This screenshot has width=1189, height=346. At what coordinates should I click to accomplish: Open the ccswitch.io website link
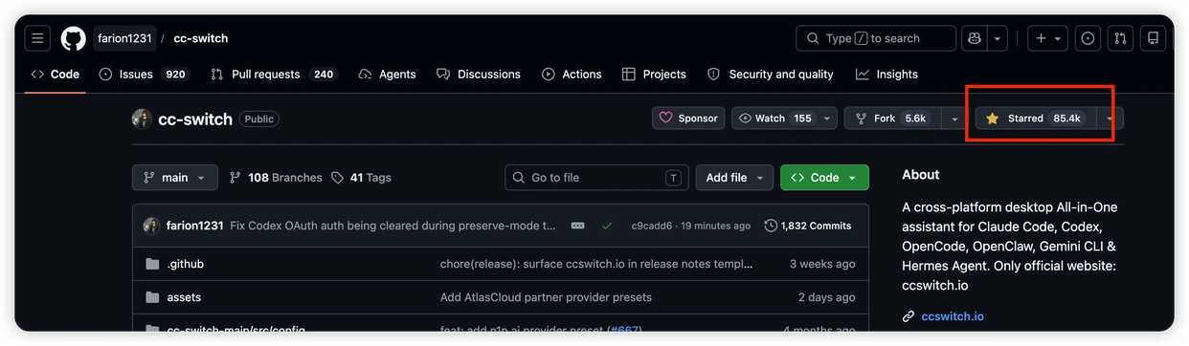[953, 316]
